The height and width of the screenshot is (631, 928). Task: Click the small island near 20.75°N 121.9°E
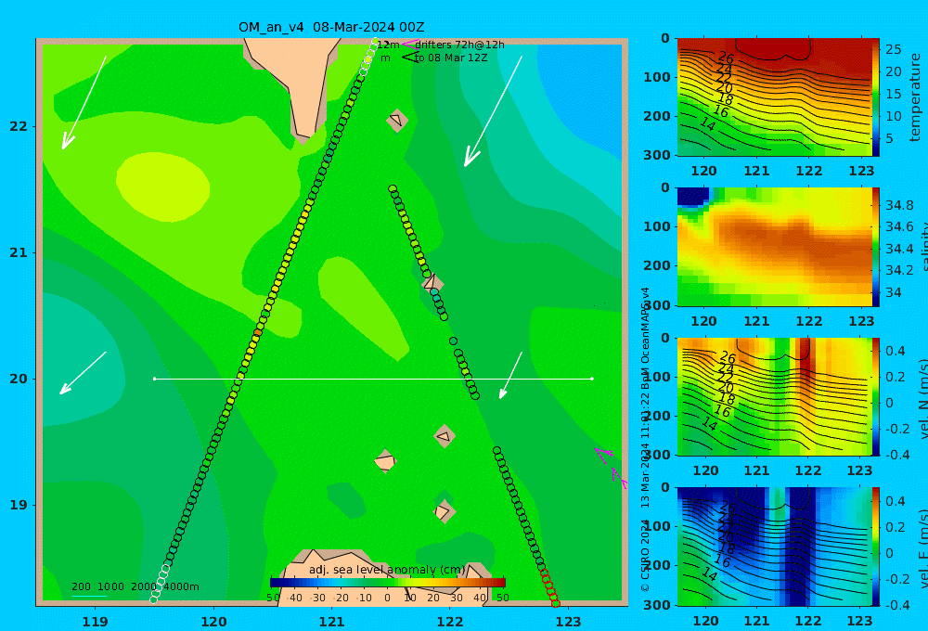point(432,282)
